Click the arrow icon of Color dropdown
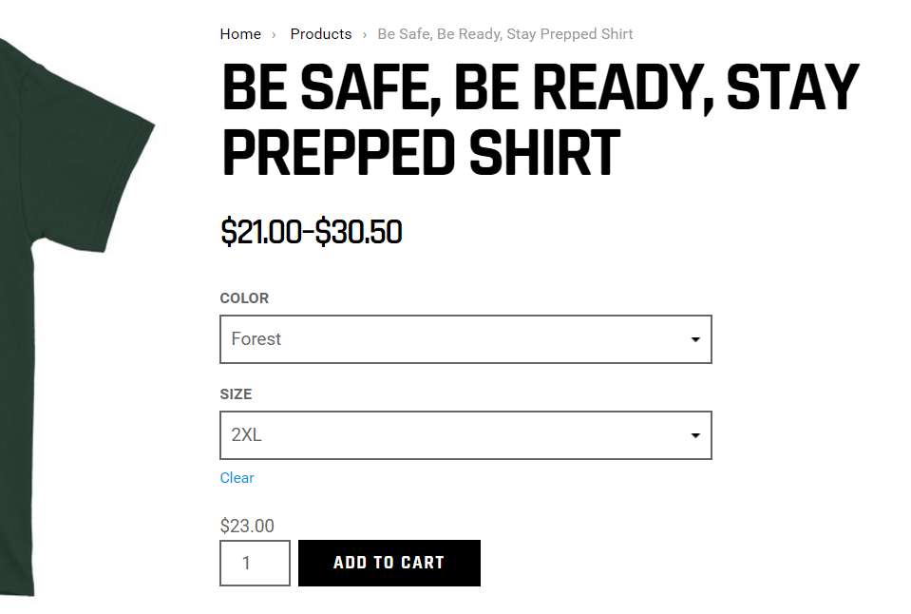 click(695, 339)
